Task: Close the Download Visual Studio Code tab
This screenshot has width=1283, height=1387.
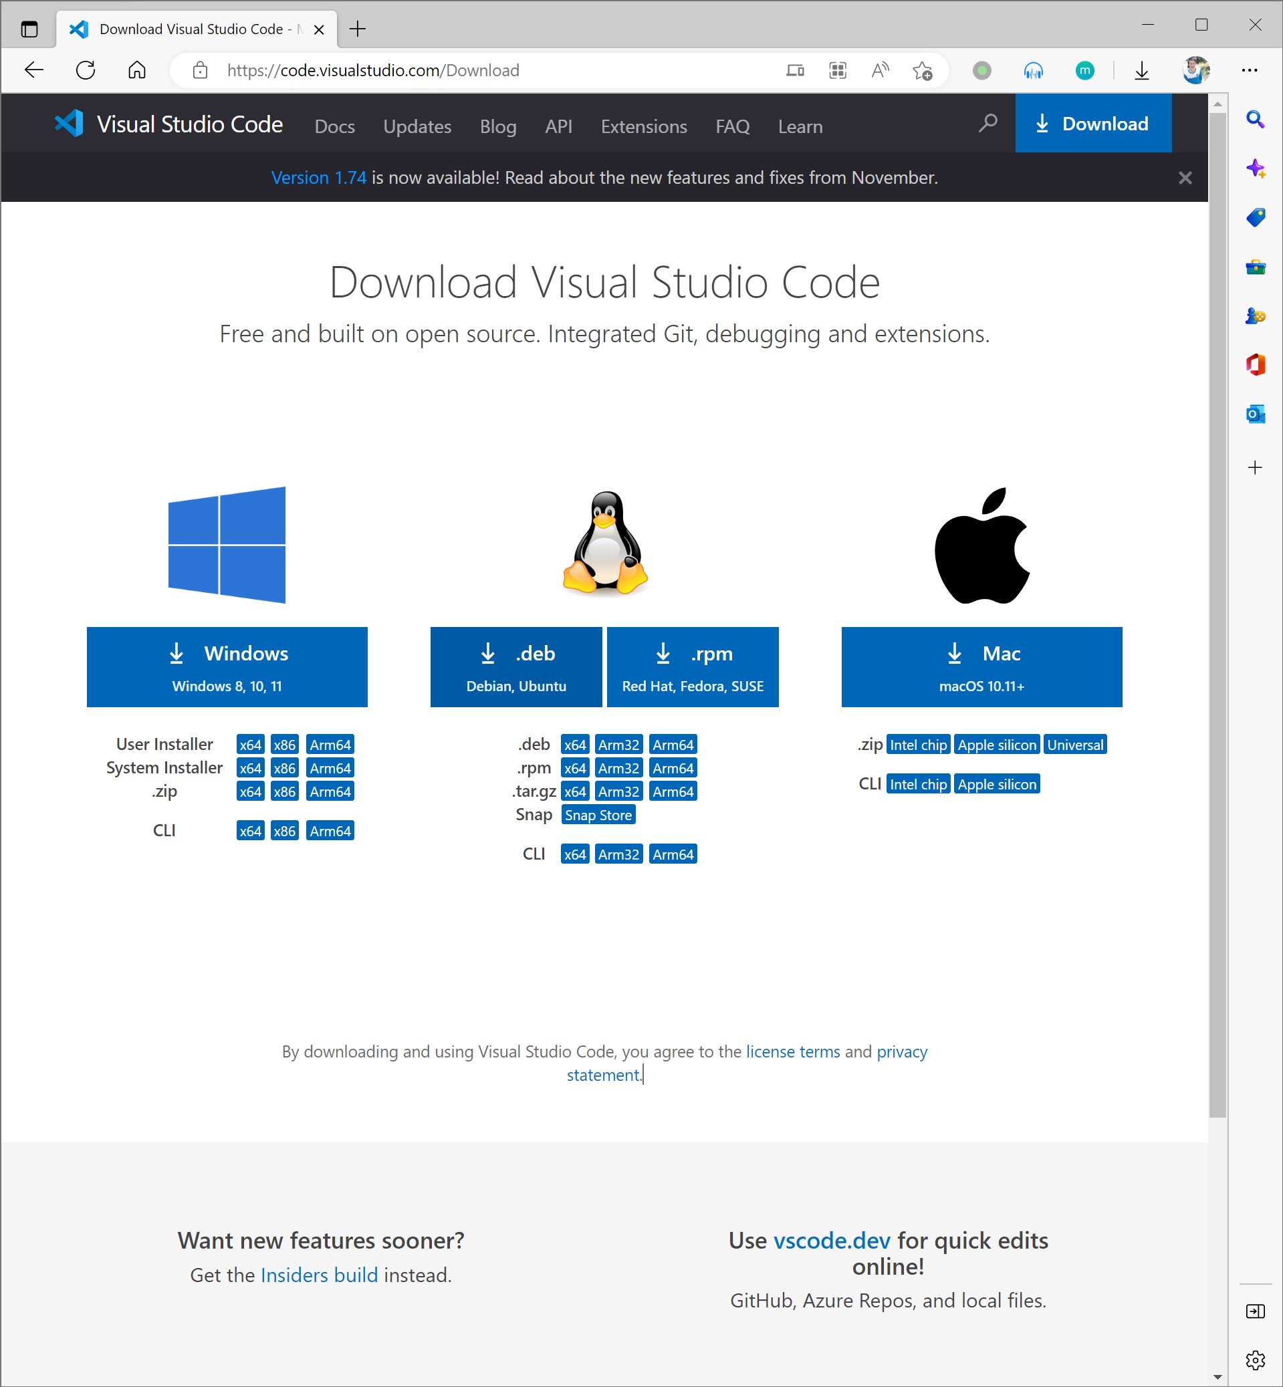Action: pyautogui.click(x=319, y=29)
